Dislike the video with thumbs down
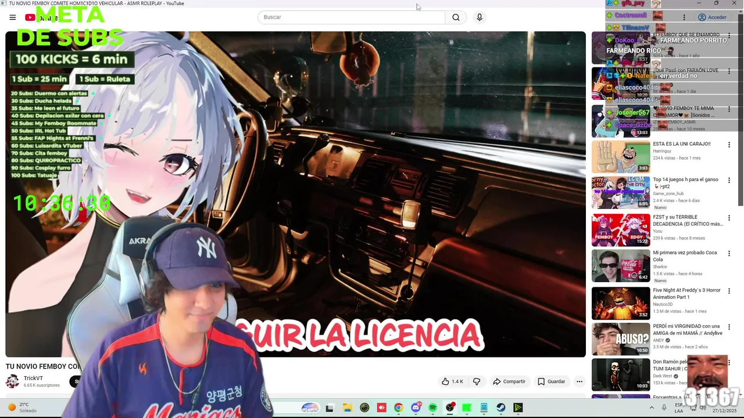This screenshot has height=418, width=744. coord(477,381)
